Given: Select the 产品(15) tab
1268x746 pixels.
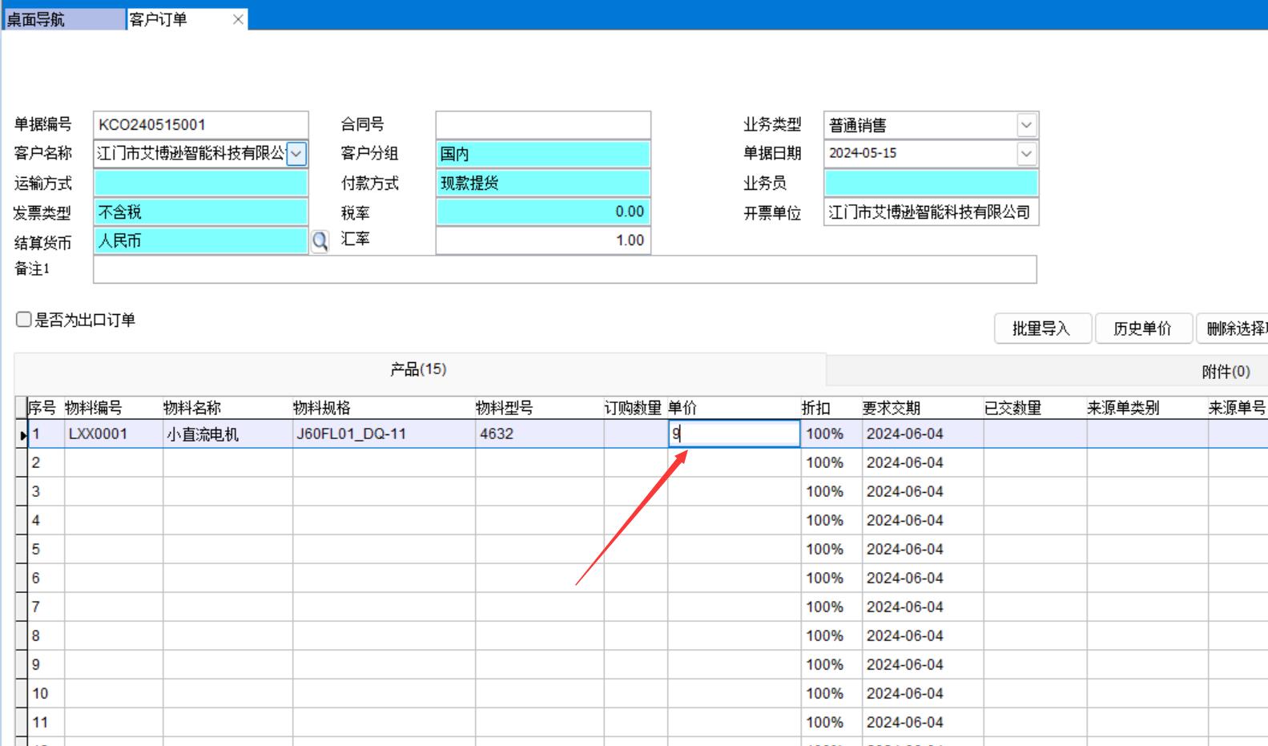Looking at the screenshot, I should (x=418, y=369).
